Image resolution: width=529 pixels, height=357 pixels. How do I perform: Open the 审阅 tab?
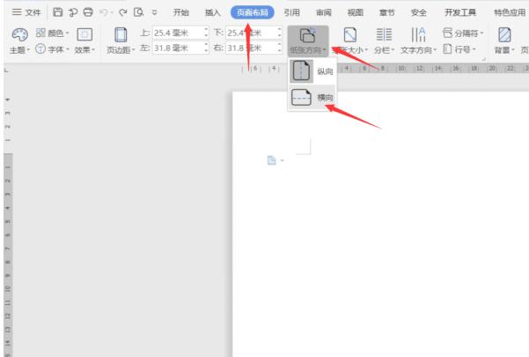(324, 12)
